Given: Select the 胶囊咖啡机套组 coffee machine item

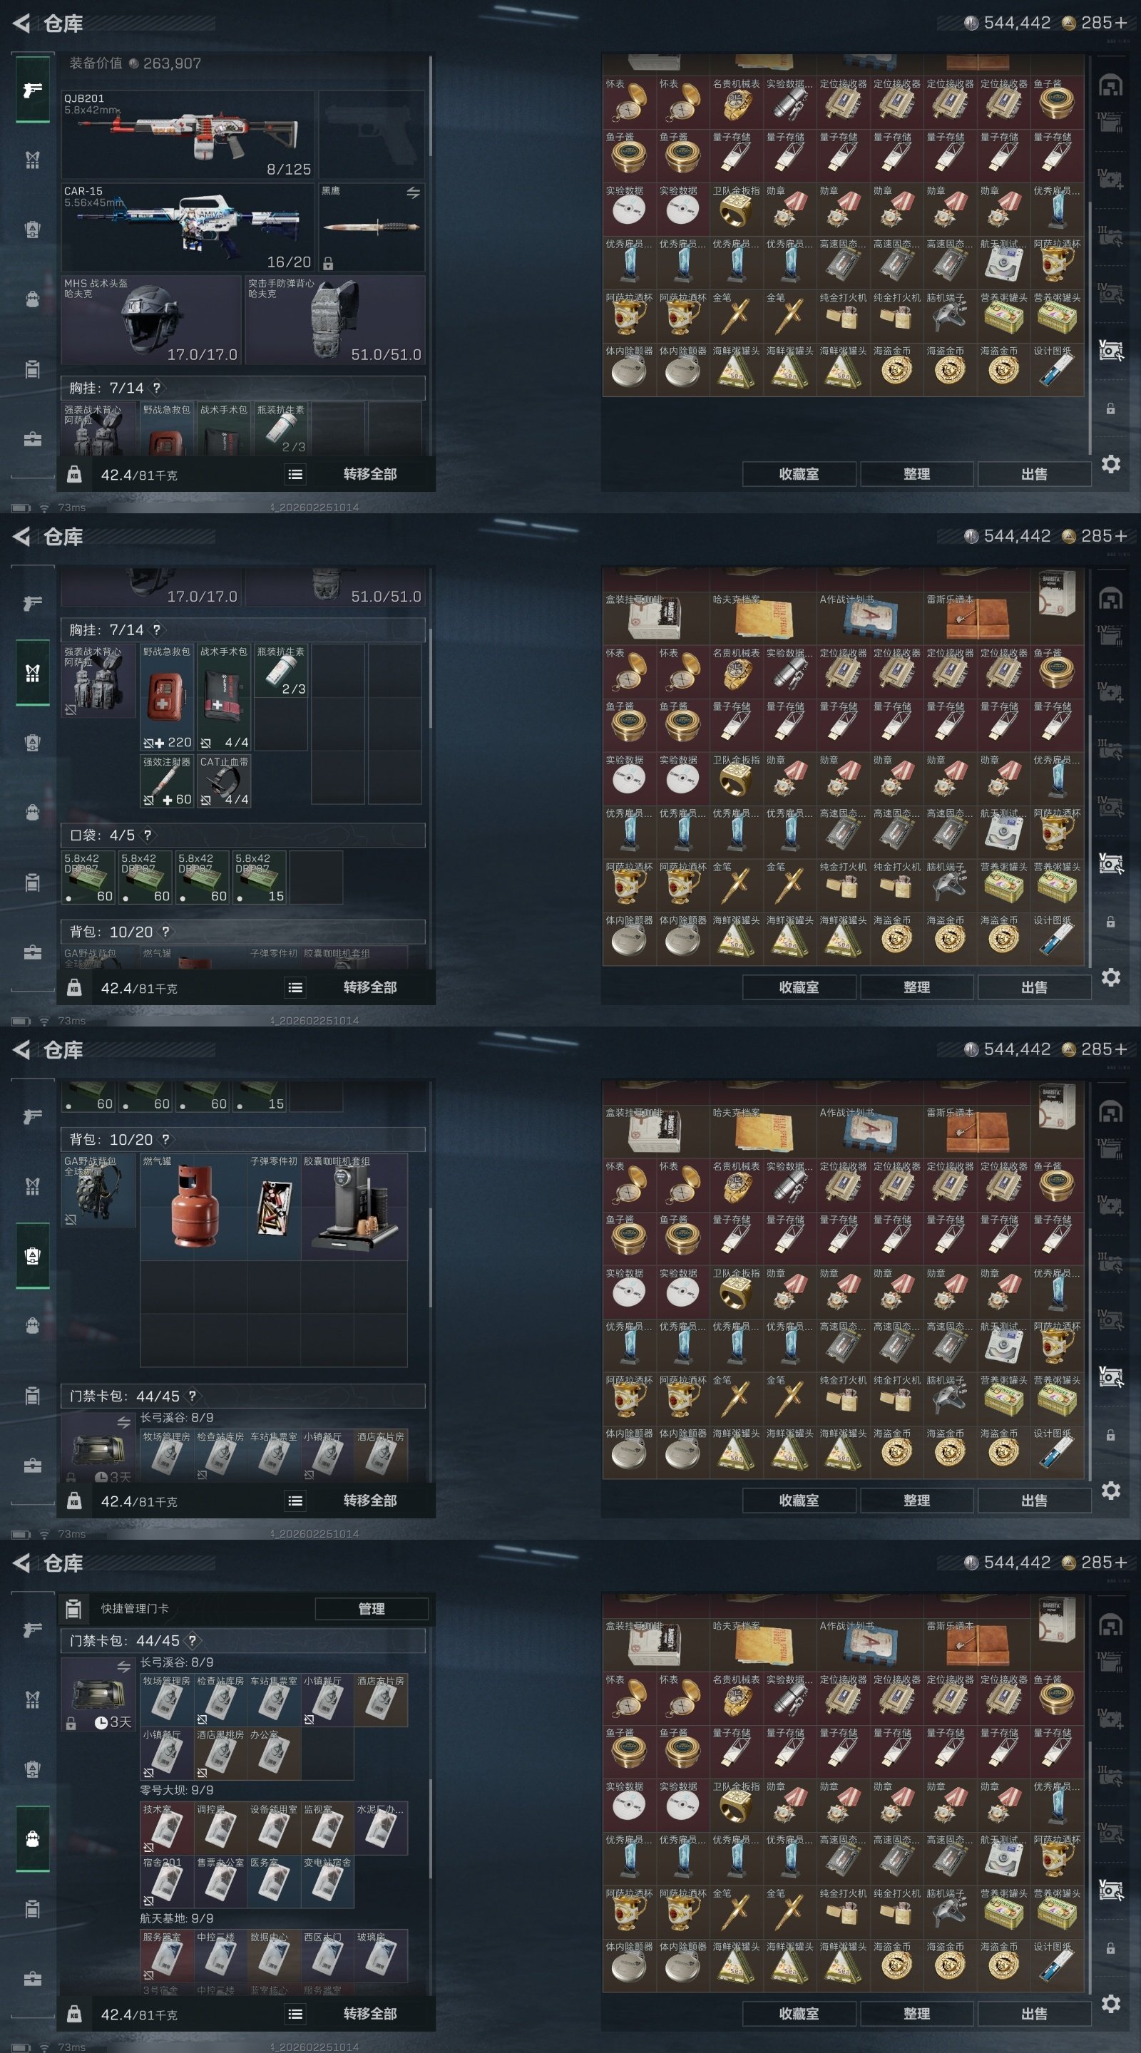Looking at the screenshot, I should coord(354,1207).
